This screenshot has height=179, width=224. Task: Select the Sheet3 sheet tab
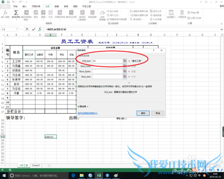coord(36,165)
